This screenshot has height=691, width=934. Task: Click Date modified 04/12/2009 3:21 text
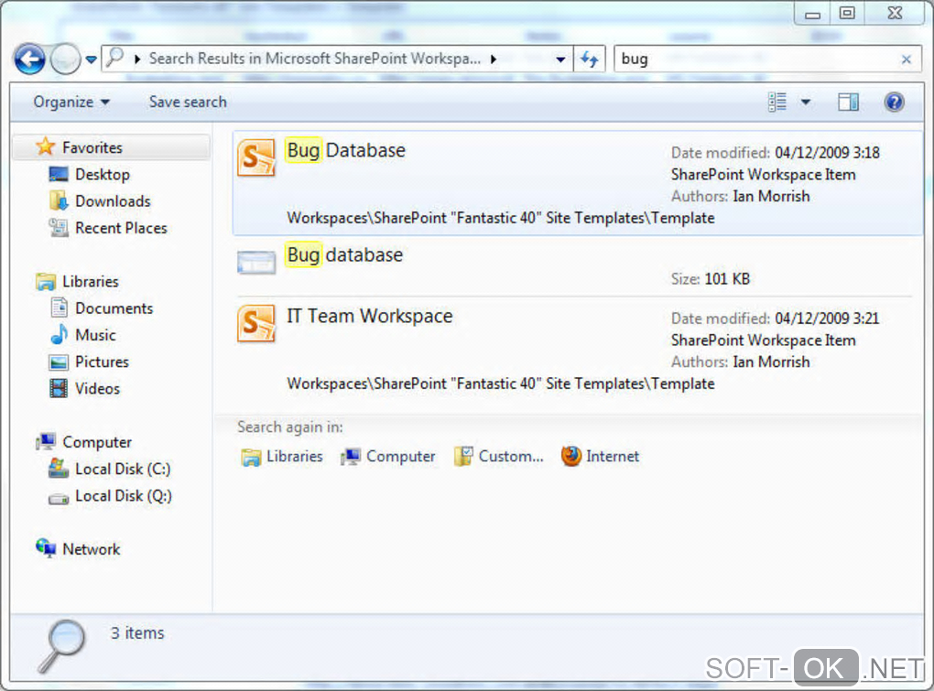tap(775, 319)
